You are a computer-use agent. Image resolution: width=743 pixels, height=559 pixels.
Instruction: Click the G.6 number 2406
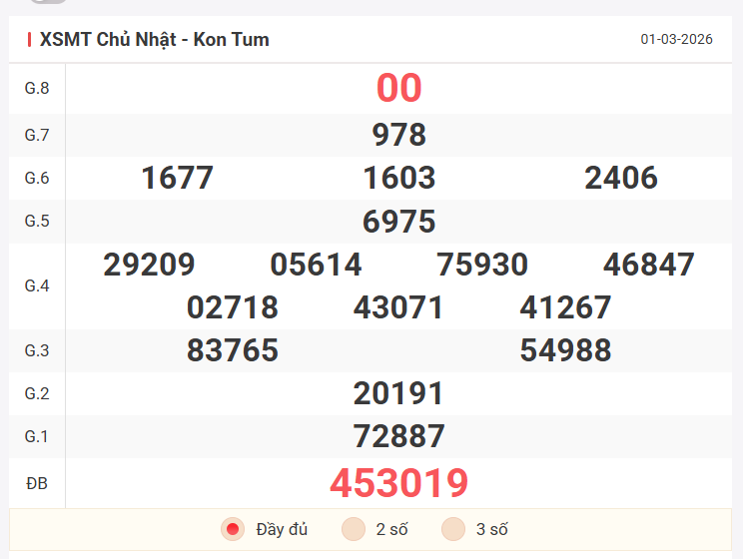pos(621,178)
